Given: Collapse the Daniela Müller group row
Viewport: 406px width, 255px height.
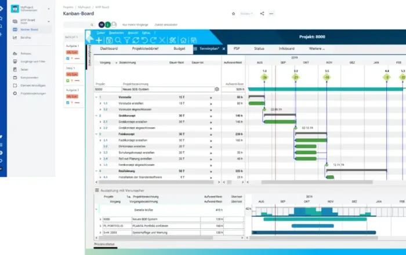Looking at the screenshot, I should 96,209.
